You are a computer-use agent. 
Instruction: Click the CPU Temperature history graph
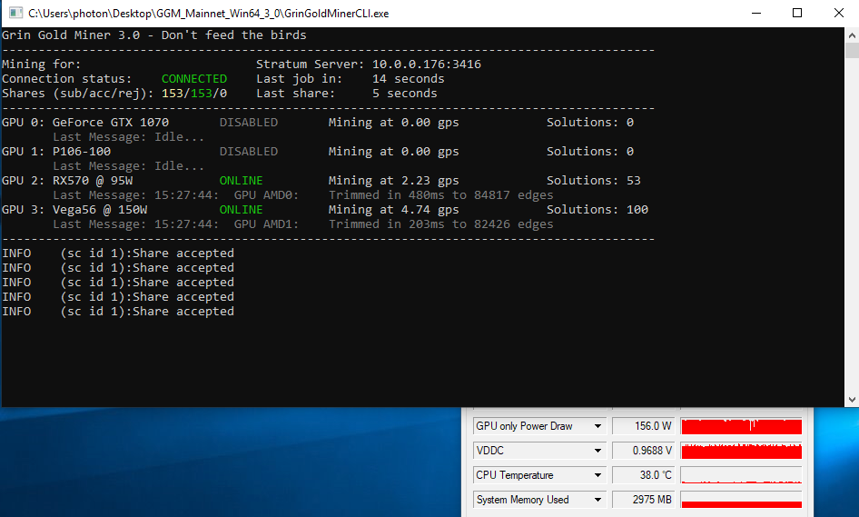point(741,475)
